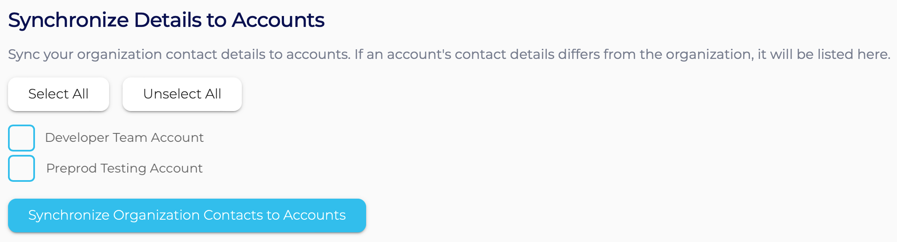
Task: Click the sync description paragraph text
Action: click(449, 54)
